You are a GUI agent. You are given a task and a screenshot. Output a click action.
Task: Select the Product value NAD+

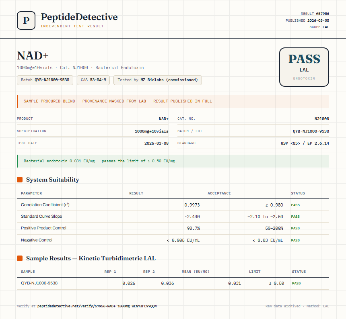coord(163,119)
